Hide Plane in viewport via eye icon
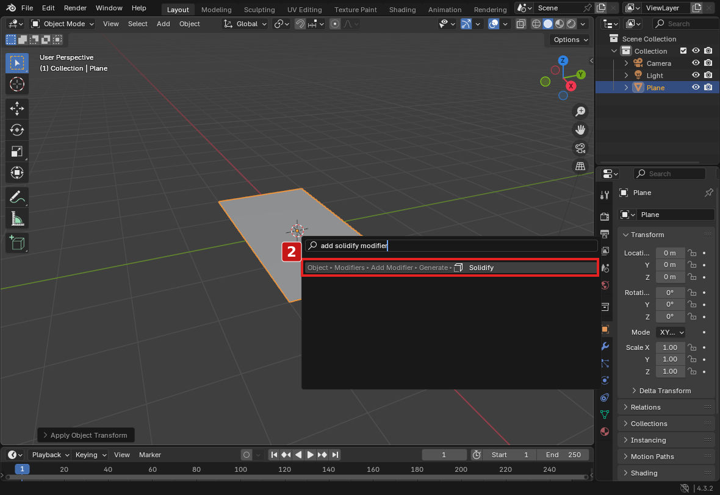Image resolution: width=720 pixels, height=495 pixels. tap(696, 87)
